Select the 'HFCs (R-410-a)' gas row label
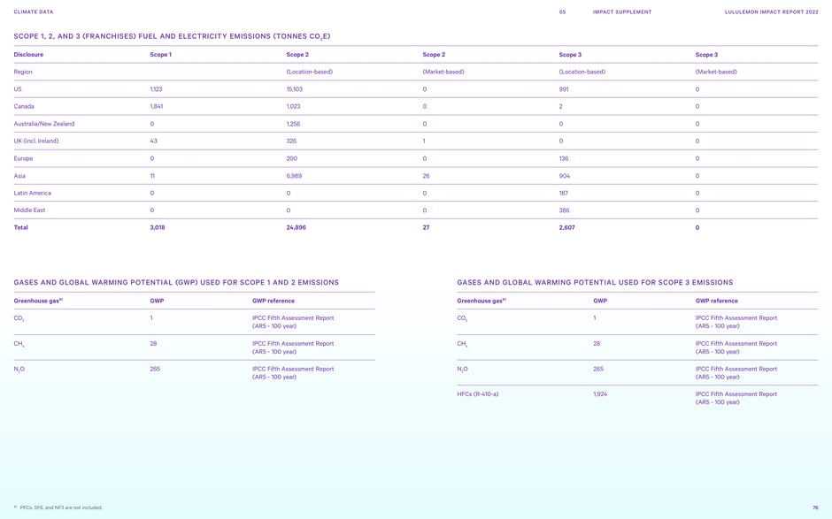Viewport: 832px width, 519px height. click(x=478, y=394)
